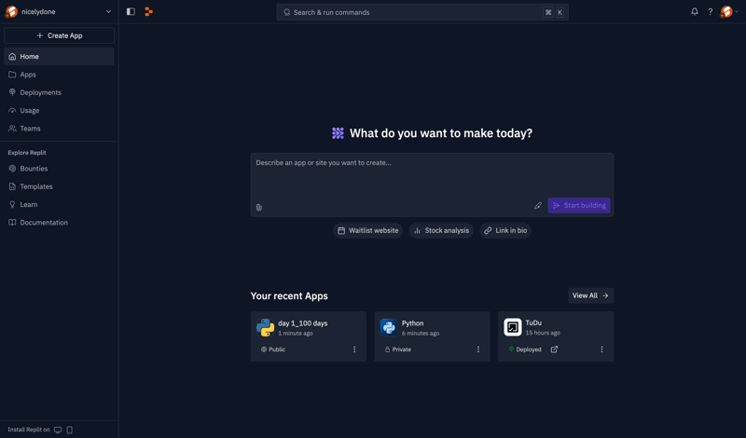Image resolution: width=746 pixels, height=438 pixels.
Task: Open Learn in sidebar
Action: [59, 204]
